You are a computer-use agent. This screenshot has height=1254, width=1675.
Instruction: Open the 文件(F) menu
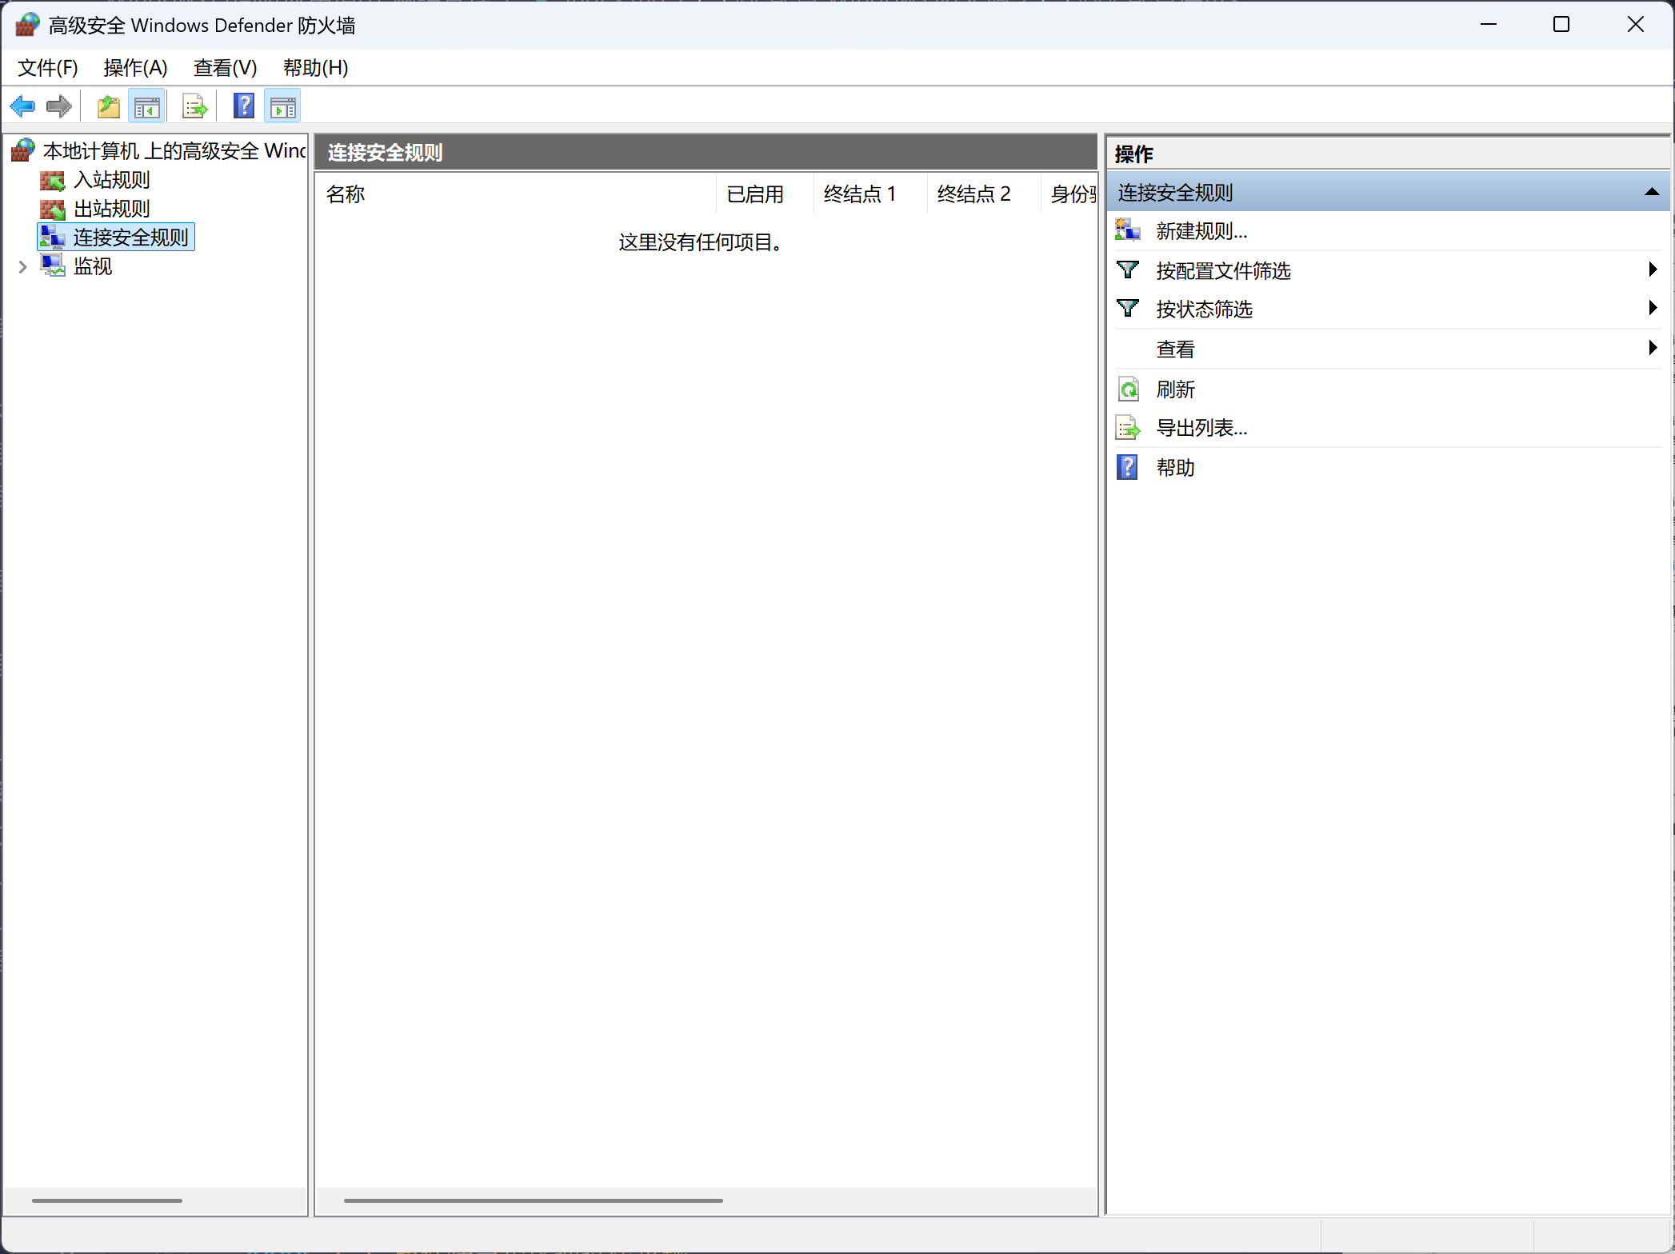(x=48, y=68)
